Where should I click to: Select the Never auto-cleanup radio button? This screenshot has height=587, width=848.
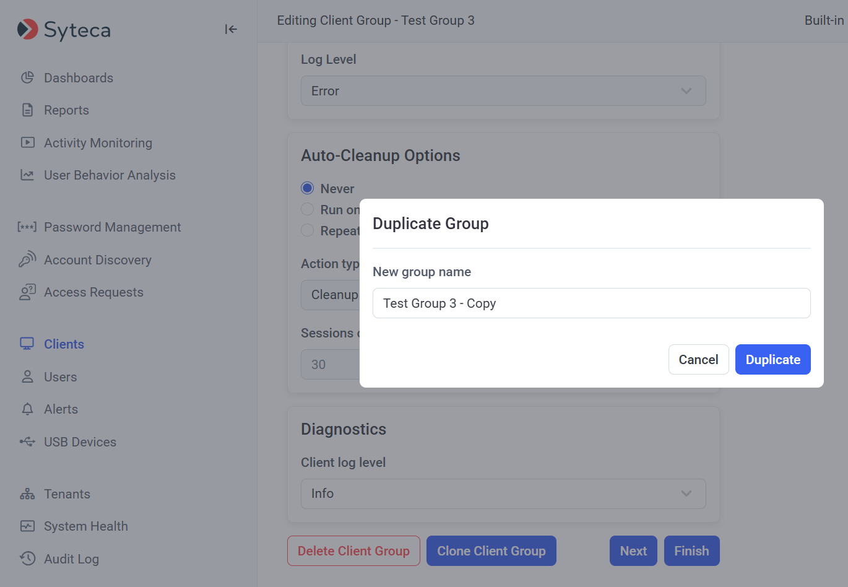pos(307,188)
